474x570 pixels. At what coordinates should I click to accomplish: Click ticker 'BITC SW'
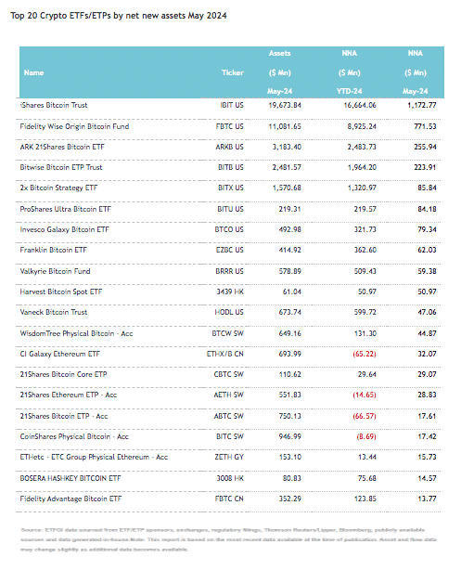click(x=230, y=436)
